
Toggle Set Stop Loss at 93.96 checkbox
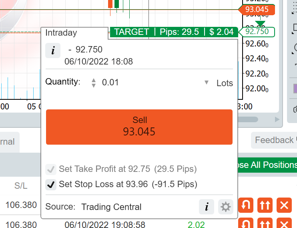click(x=51, y=185)
